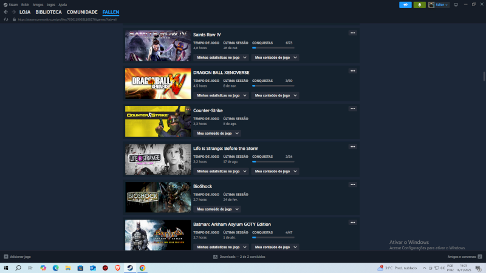The height and width of the screenshot is (273, 486).
Task: Open Batman: Arkham Asylum GOTY Edition title
Action: [232, 224]
